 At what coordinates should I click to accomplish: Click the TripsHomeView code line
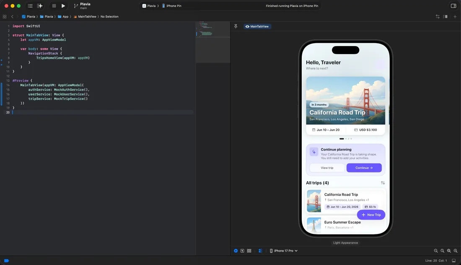pos(63,58)
